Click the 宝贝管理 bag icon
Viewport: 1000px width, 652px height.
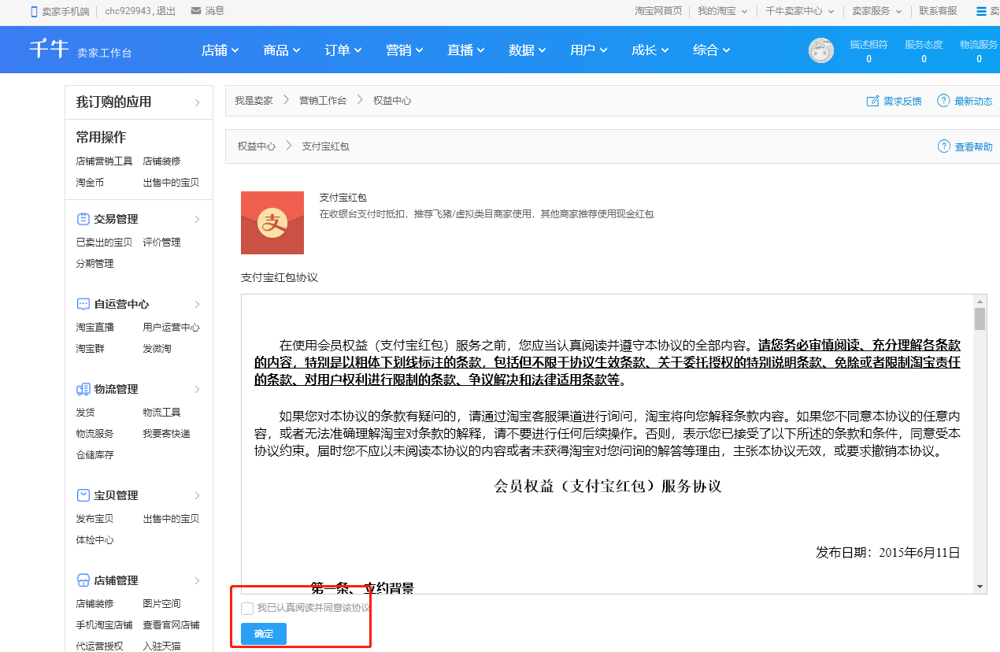pyautogui.click(x=83, y=495)
